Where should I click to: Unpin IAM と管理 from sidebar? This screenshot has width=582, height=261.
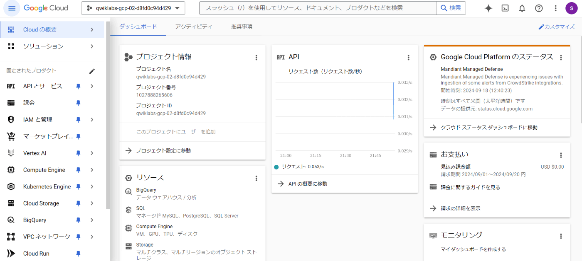pos(78,120)
